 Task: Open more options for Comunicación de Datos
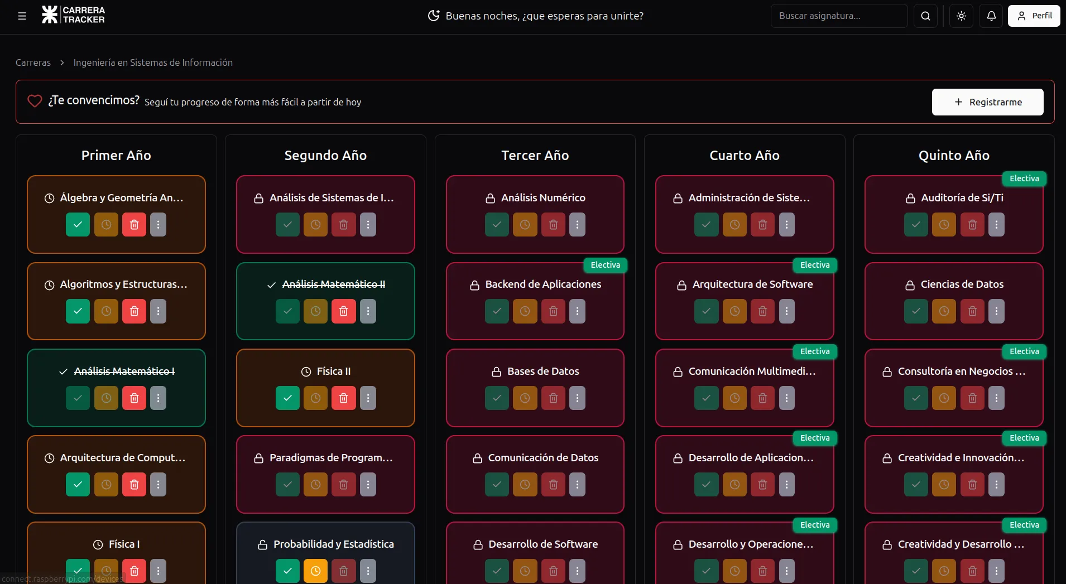click(577, 485)
